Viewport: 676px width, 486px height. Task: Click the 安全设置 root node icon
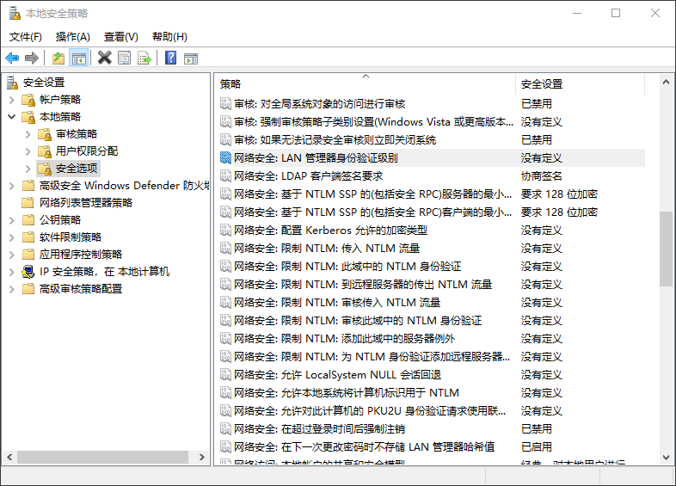click(13, 83)
